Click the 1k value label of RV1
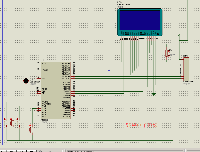The width and height of the screenshot is (200, 152). click(170, 53)
